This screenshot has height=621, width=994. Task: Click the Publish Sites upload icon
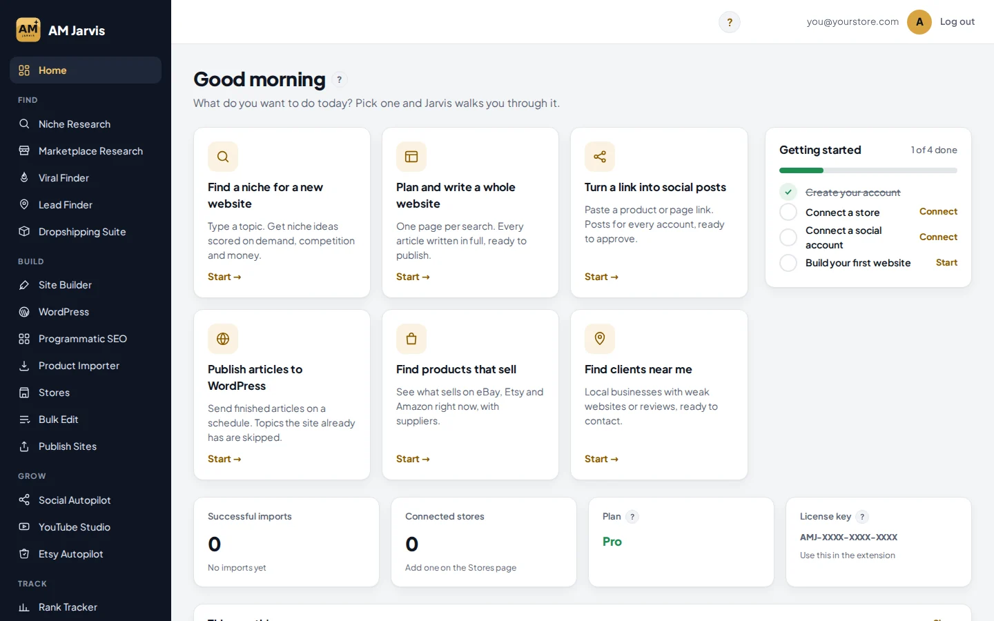click(24, 446)
